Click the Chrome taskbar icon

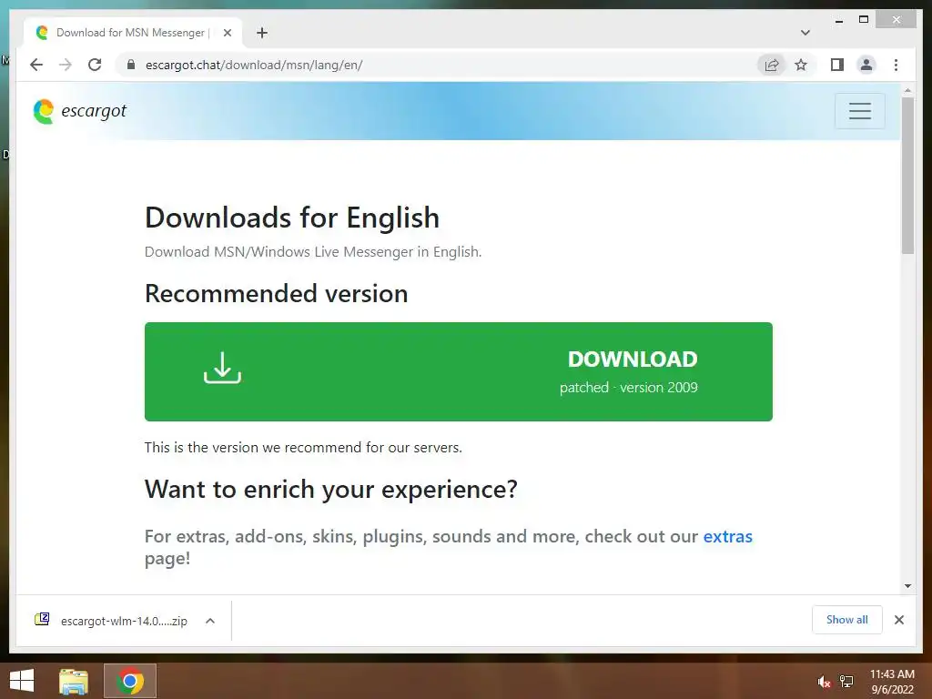[129, 681]
